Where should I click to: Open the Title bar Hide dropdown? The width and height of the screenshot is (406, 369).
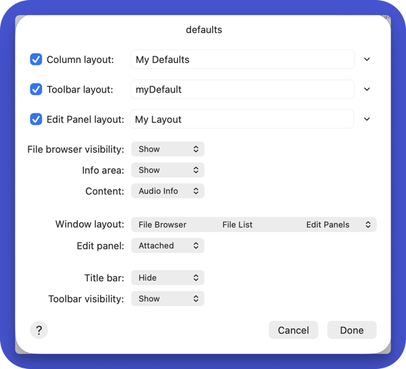168,278
